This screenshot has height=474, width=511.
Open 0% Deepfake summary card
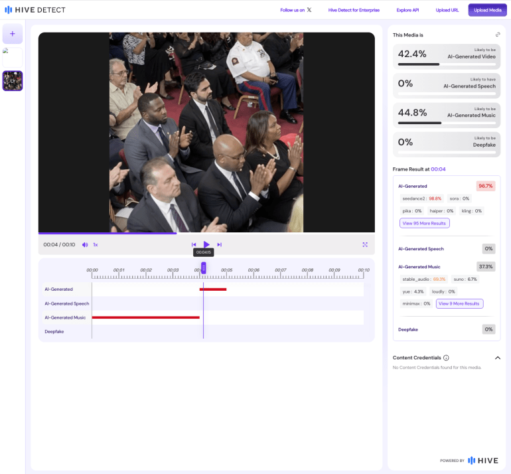pos(447,145)
